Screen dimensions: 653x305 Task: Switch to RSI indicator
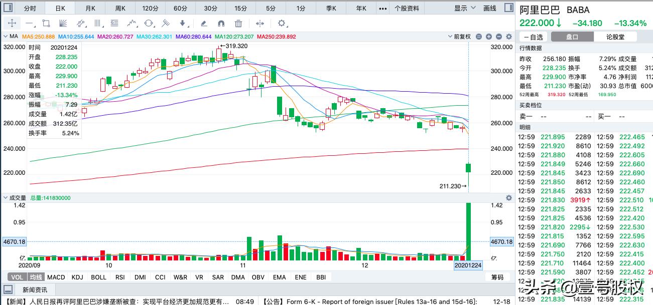coord(120,277)
